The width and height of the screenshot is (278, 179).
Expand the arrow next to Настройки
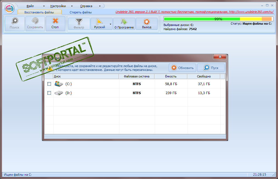(72, 6)
